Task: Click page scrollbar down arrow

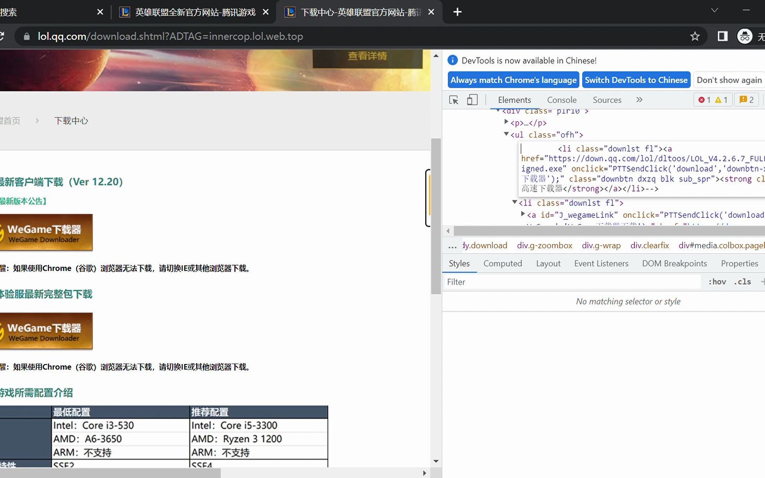Action: pos(436,461)
